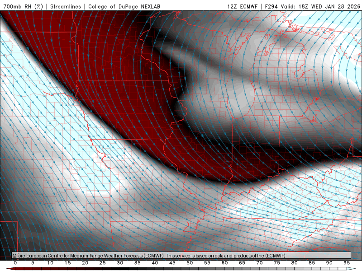The height and width of the screenshot is (271, 362).
Task: Click the 25 label on the RH legend
Action: click(103, 263)
